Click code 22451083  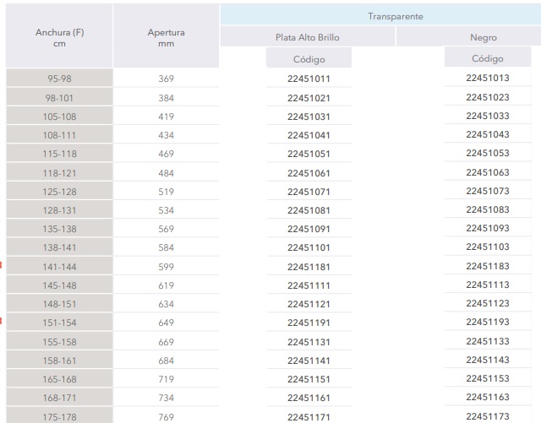tap(488, 209)
